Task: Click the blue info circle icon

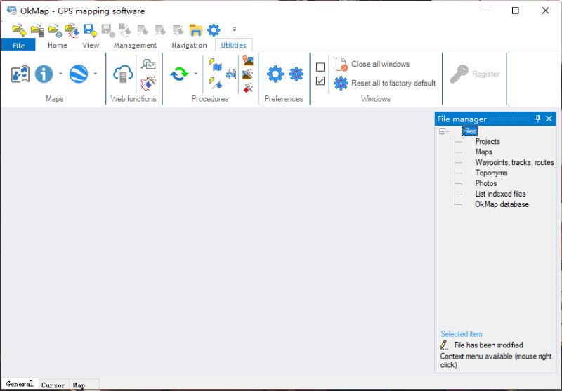Action: [x=44, y=74]
